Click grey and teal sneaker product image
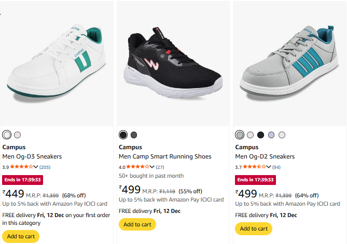Image resolution: width=347 pixels, height=244 pixels. tap(289, 63)
